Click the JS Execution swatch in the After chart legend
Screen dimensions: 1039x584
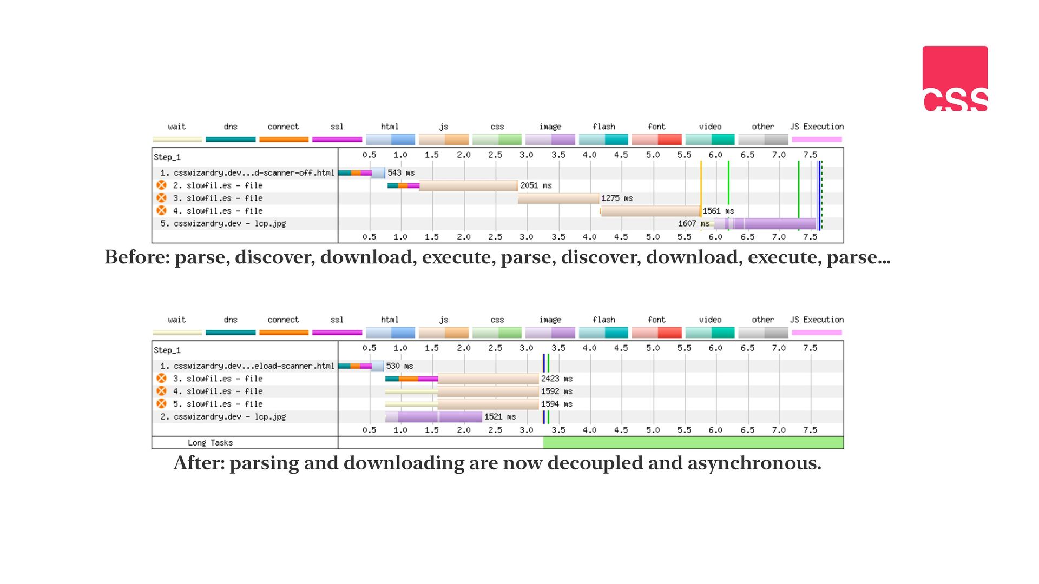click(817, 333)
